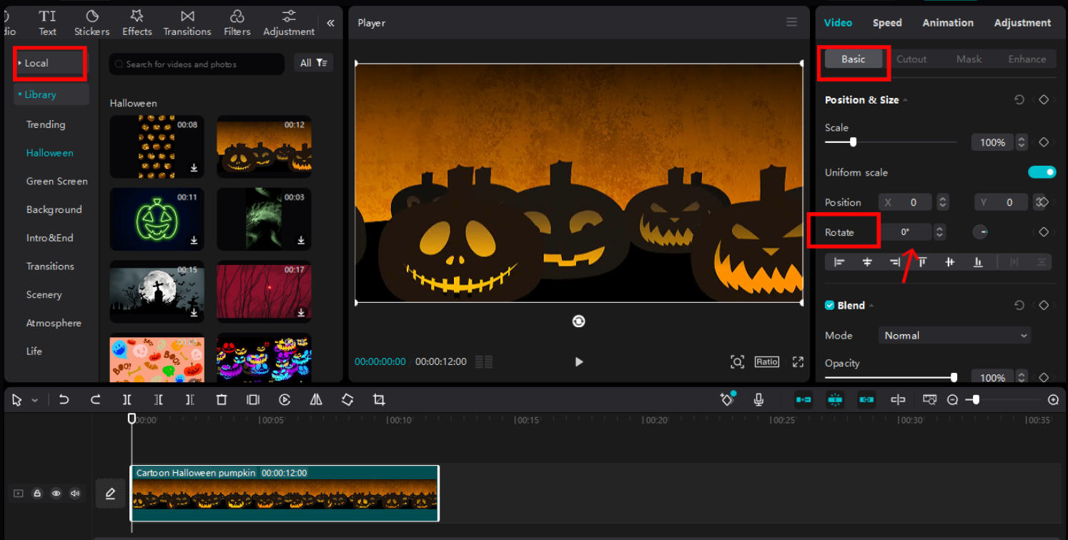Click the Stickers panel icon
The width and height of the screenshot is (1068, 540).
click(92, 21)
